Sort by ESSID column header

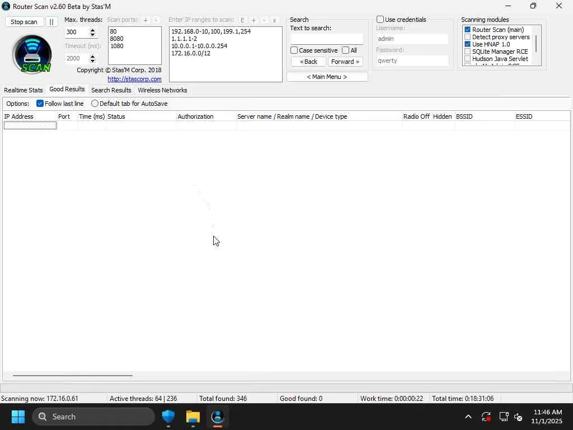click(542, 116)
